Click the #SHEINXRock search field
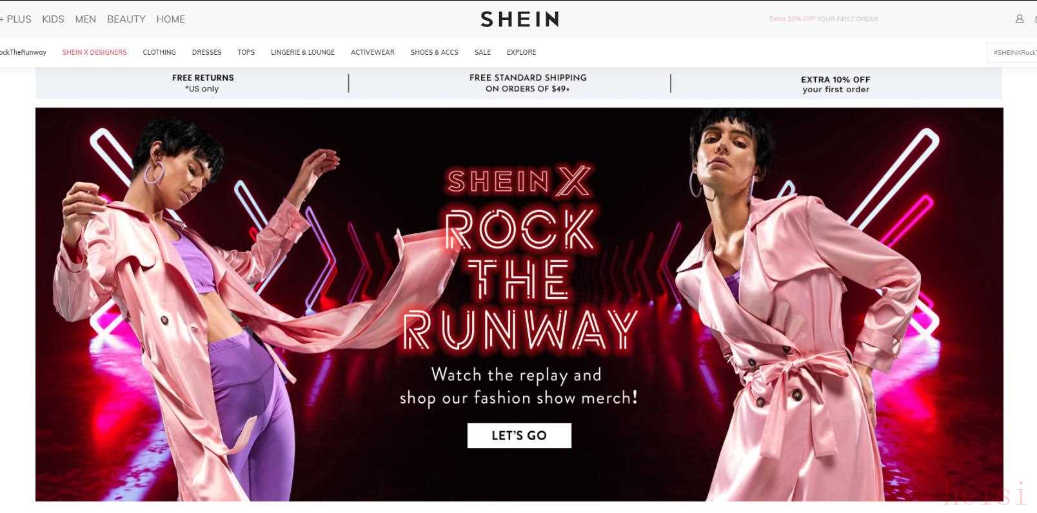1037x513 pixels. [x=1012, y=52]
